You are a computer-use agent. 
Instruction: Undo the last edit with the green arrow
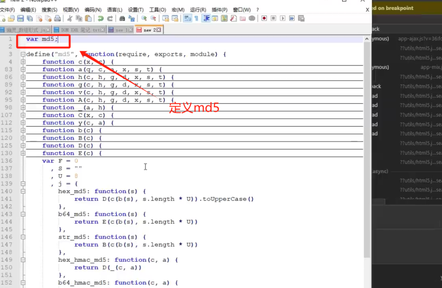click(x=100, y=19)
